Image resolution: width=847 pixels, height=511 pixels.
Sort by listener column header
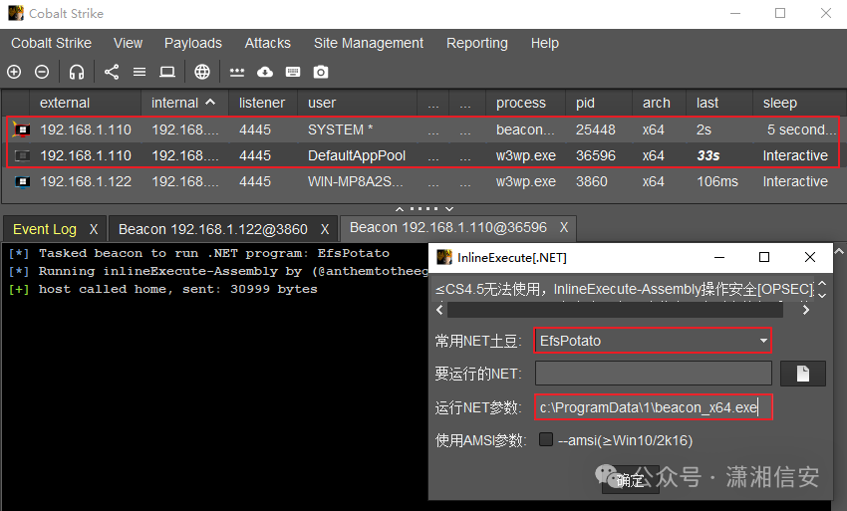coord(262,103)
